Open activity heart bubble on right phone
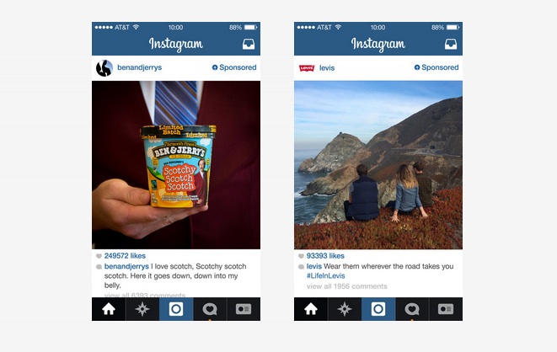The height and width of the screenshot is (352, 557). point(412,309)
